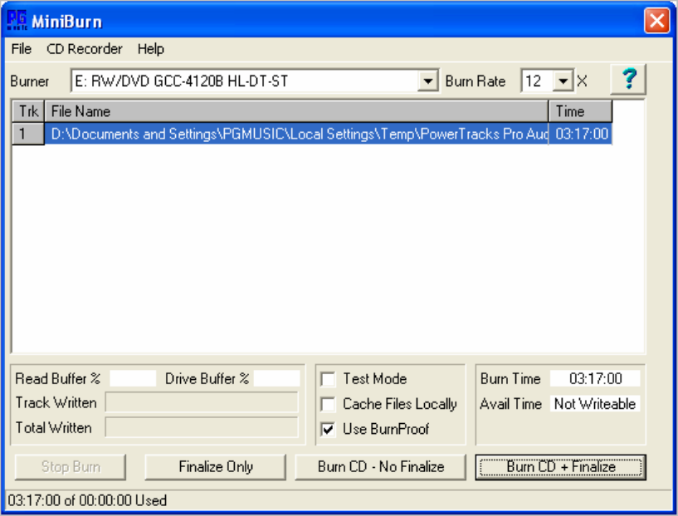Click the track number 1 cell
Image resolution: width=678 pixels, height=516 pixels.
[28, 134]
